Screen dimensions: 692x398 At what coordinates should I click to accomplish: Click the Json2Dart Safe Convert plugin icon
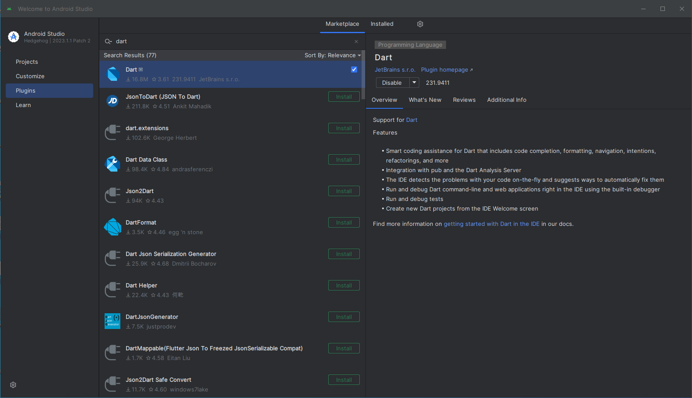pos(113,384)
